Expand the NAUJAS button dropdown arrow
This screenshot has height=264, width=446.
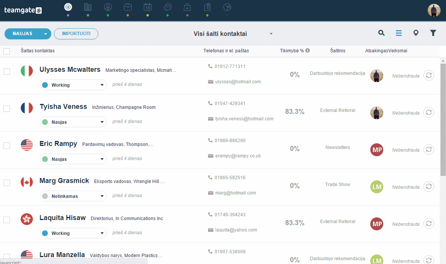click(x=46, y=34)
